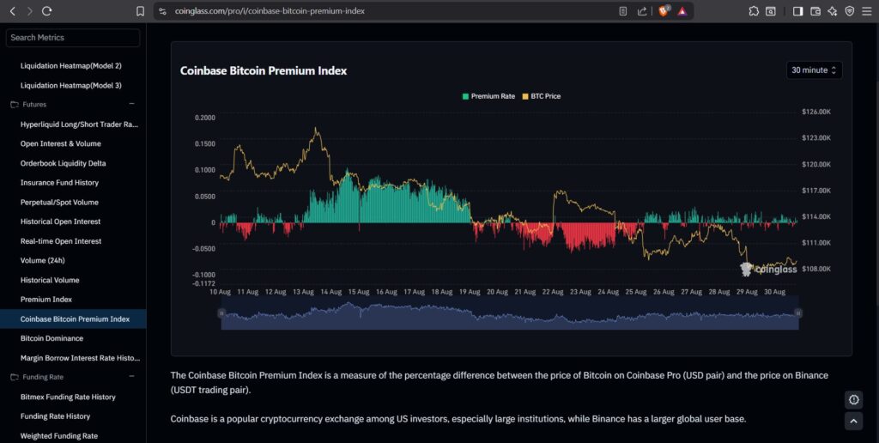
Task: Collapse the Funding Rate section minus toggle
Action: click(x=131, y=377)
